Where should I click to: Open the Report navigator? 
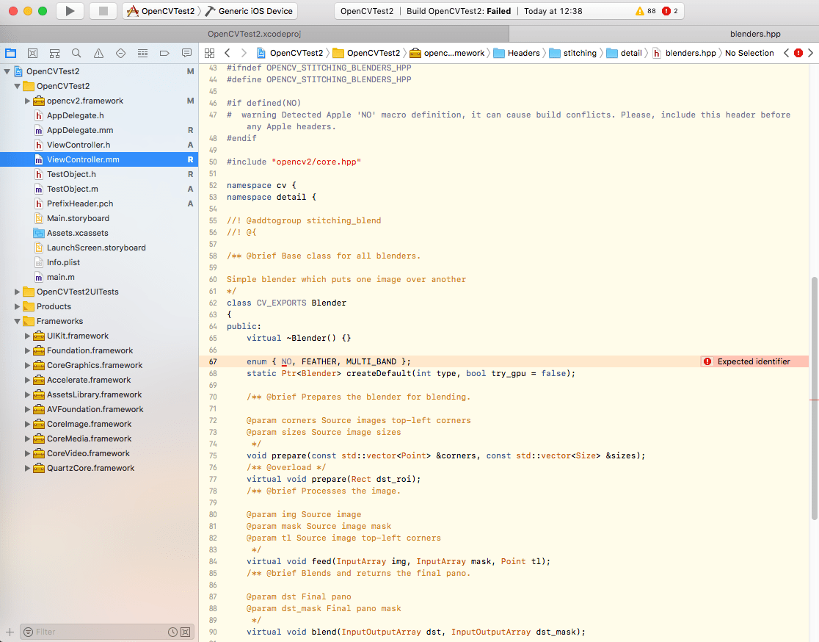(186, 53)
